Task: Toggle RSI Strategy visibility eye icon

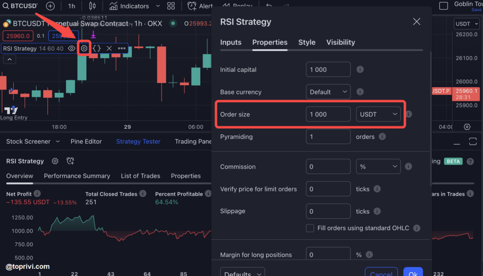Action: point(72,49)
